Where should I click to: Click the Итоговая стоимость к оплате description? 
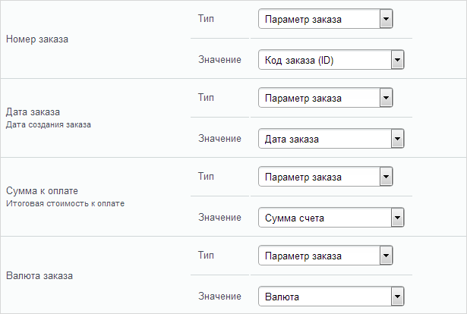(x=65, y=204)
